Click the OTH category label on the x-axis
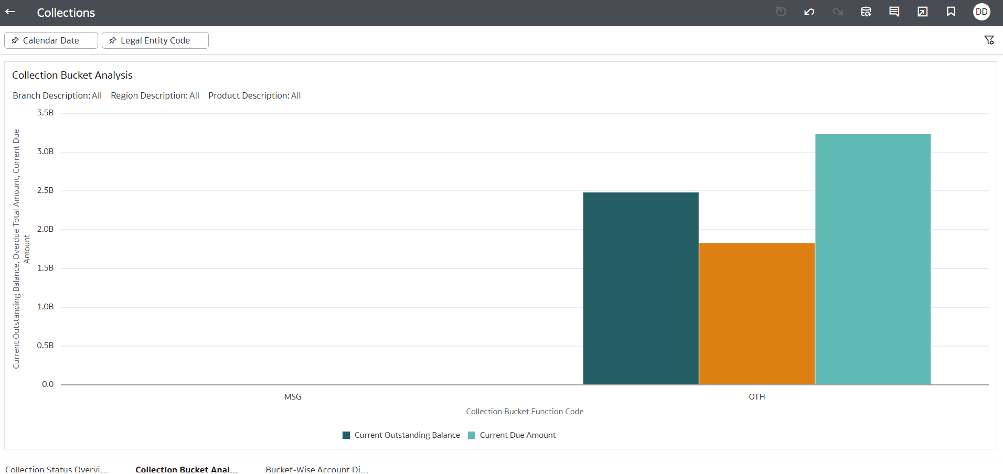The height and width of the screenshot is (474, 1003). click(756, 397)
